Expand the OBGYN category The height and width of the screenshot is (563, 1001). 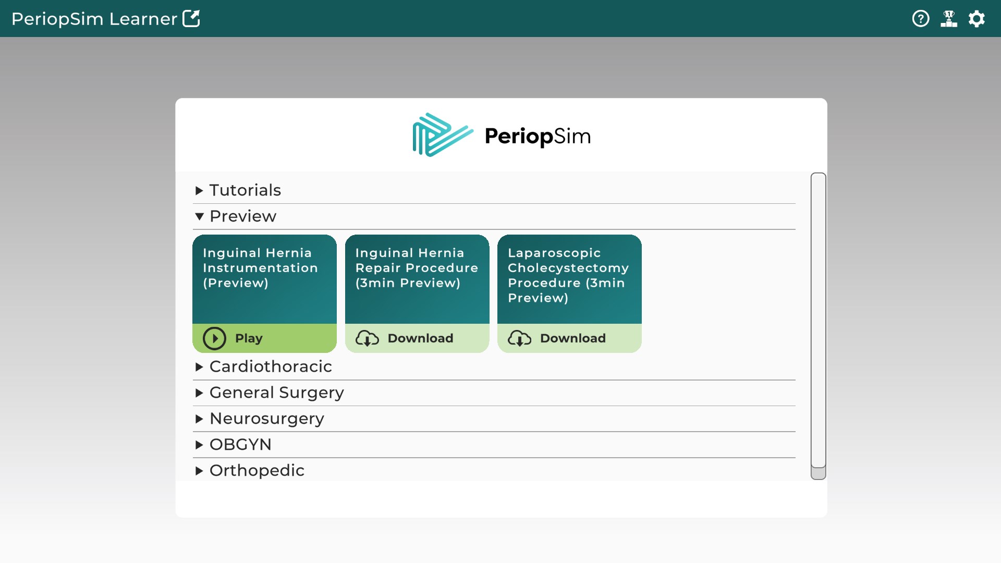tap(240, 445)
